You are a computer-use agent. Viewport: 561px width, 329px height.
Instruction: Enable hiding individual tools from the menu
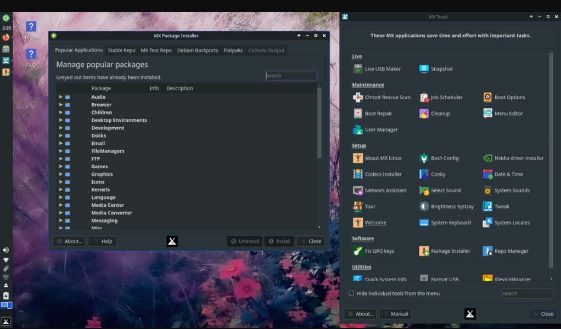click(x=351, y=293)
